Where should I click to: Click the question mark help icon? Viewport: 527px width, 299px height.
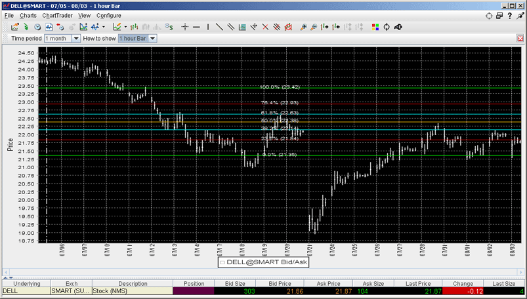coord(510,16)
